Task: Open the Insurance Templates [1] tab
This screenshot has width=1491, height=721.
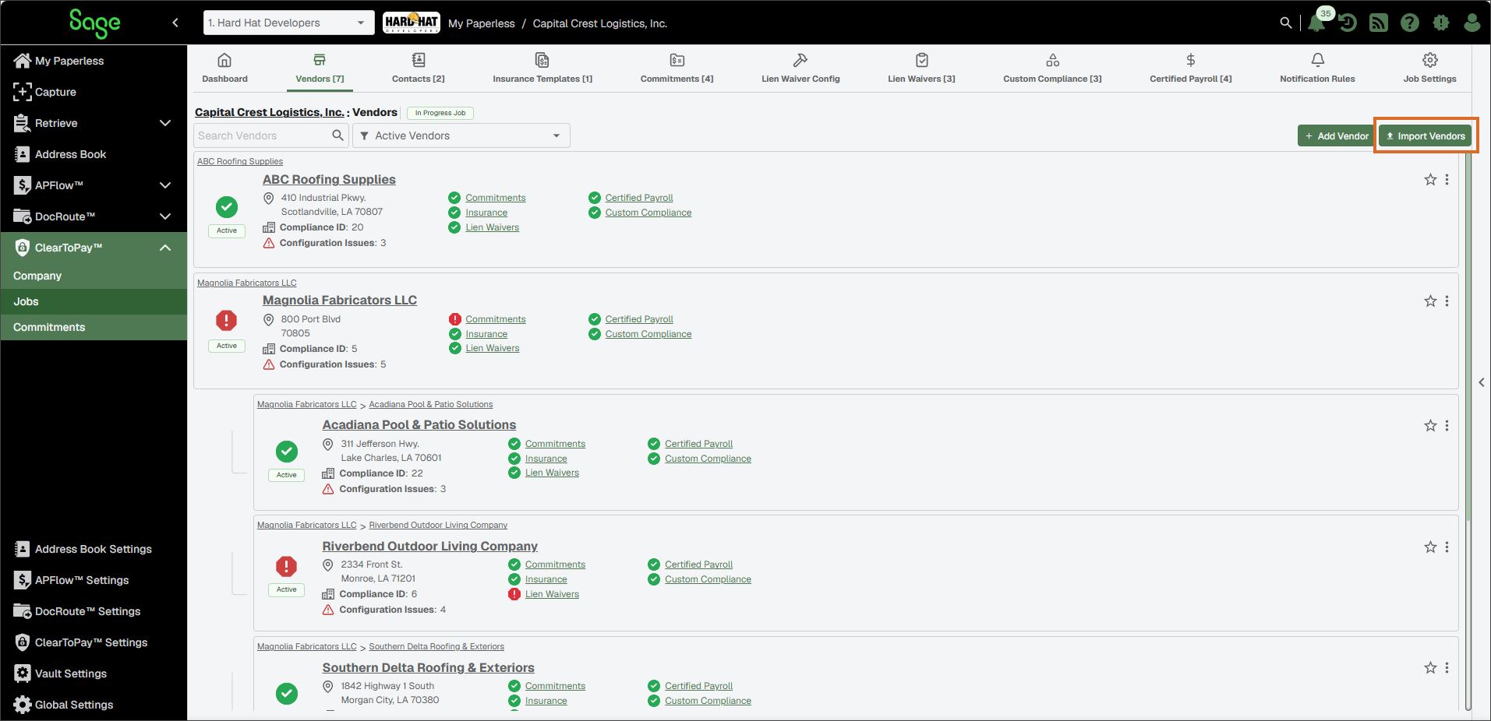Action: click(542, 68)
